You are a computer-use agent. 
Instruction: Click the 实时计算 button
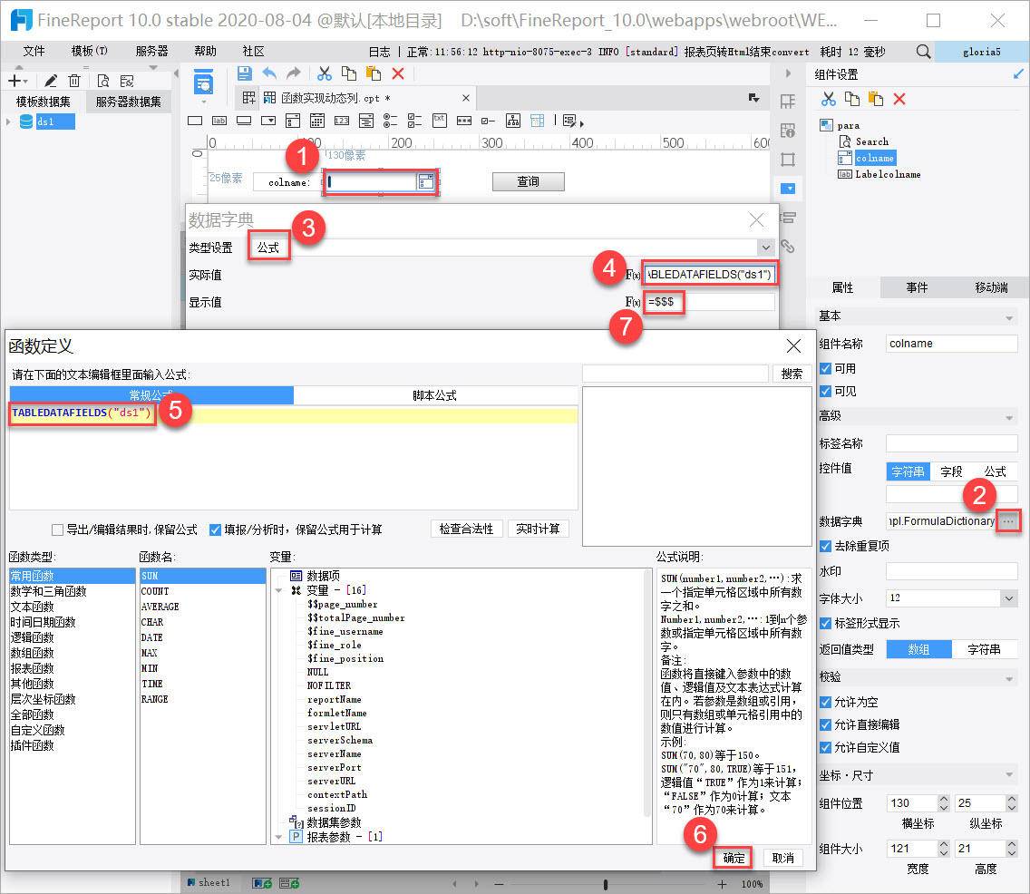point(538,530)
